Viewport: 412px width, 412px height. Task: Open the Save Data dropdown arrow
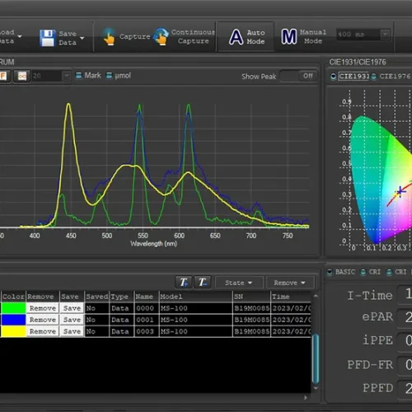(82, 38)
